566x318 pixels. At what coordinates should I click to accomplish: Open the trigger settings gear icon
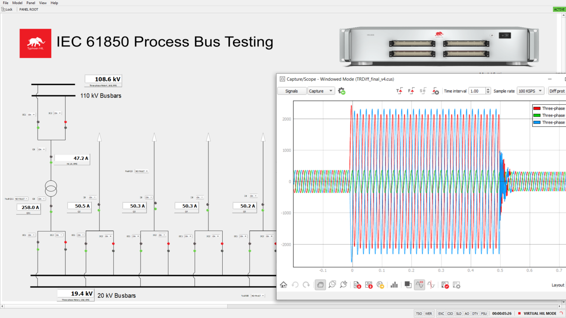[435, 91]
